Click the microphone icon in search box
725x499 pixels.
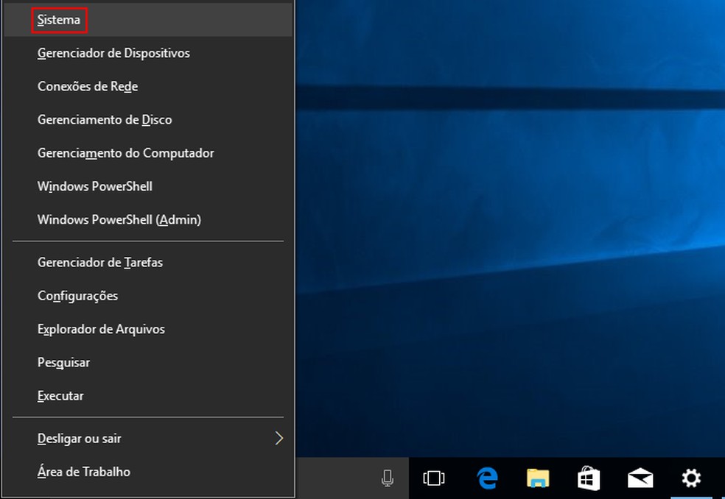click(388, 478)
